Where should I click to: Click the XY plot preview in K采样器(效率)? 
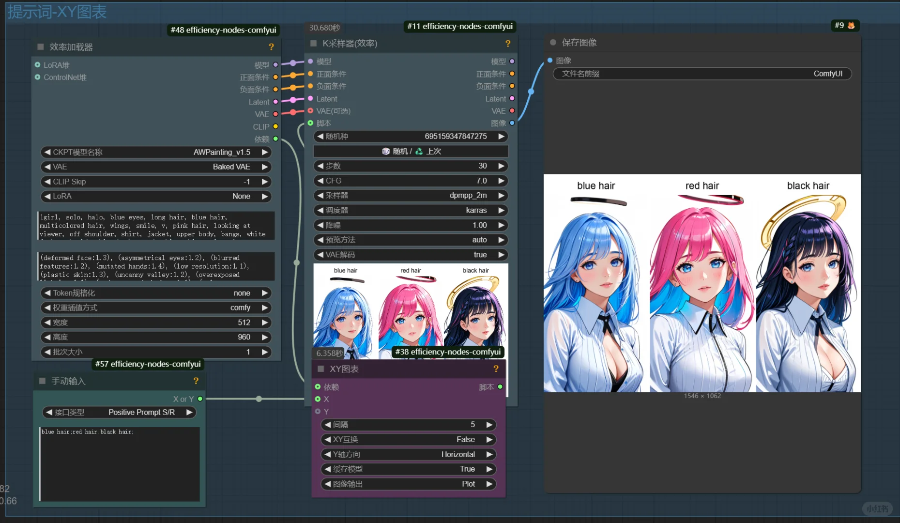411,311
